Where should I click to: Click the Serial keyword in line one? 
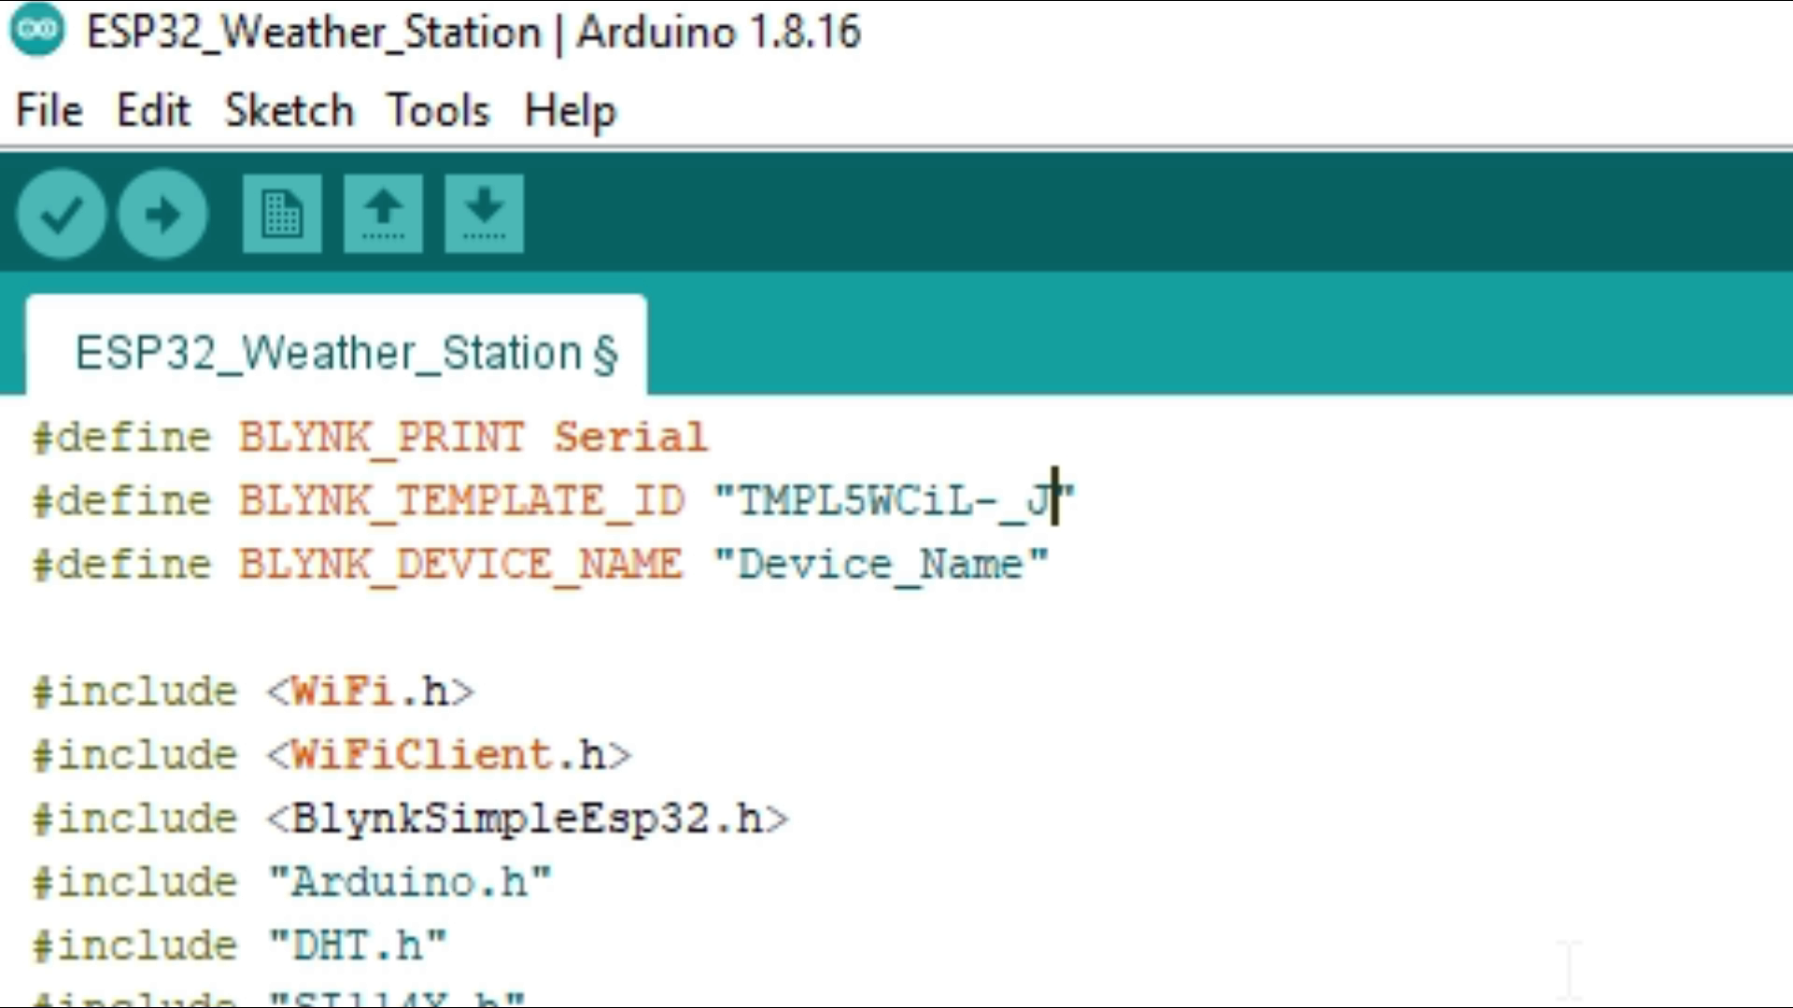click(630, 438)
